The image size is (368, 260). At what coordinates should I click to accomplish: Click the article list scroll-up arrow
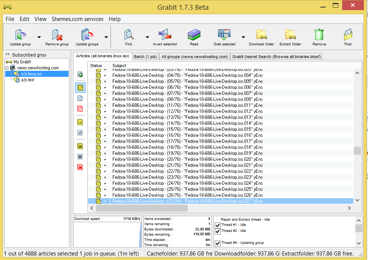point(357,73)
